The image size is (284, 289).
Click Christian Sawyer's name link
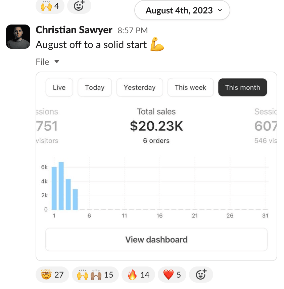click(74, 30)
